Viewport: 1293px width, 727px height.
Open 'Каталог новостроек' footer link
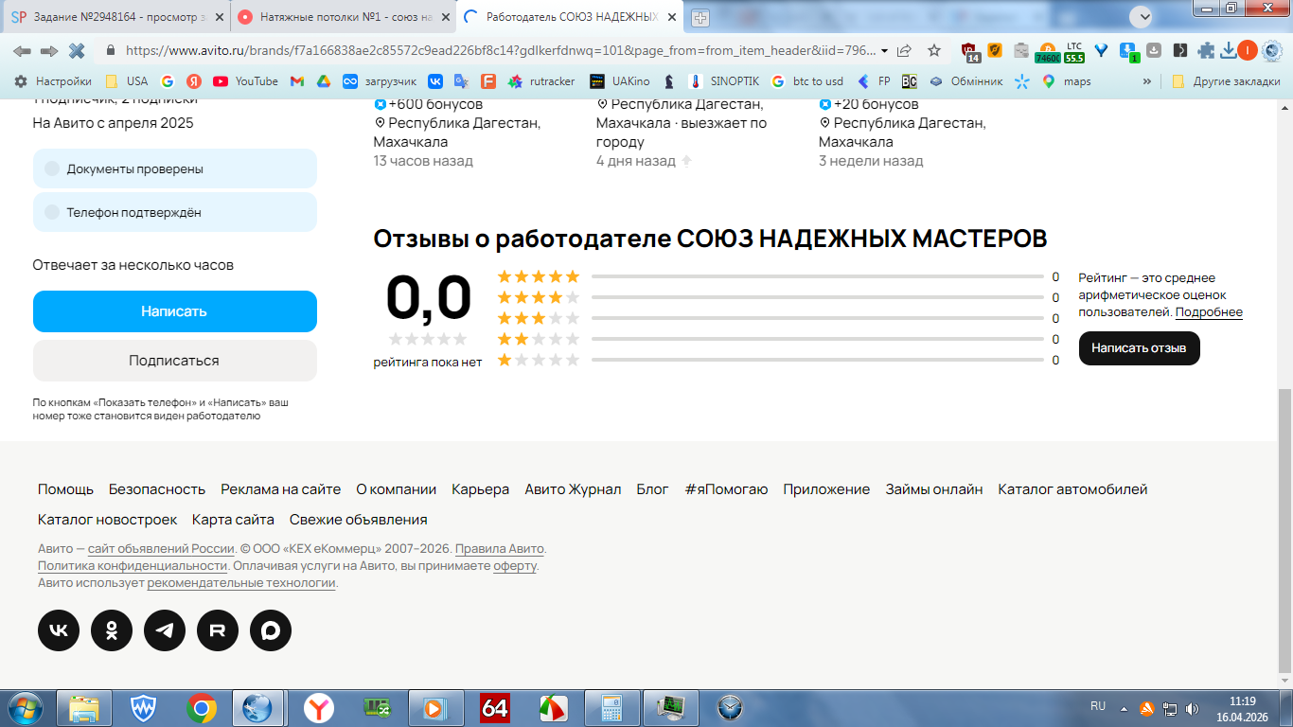click(x=107, y=520)
